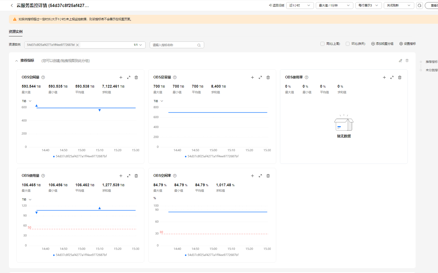Click the plus icon on OBS使用率 card
The image size is (438, 273).
[384, 78]
